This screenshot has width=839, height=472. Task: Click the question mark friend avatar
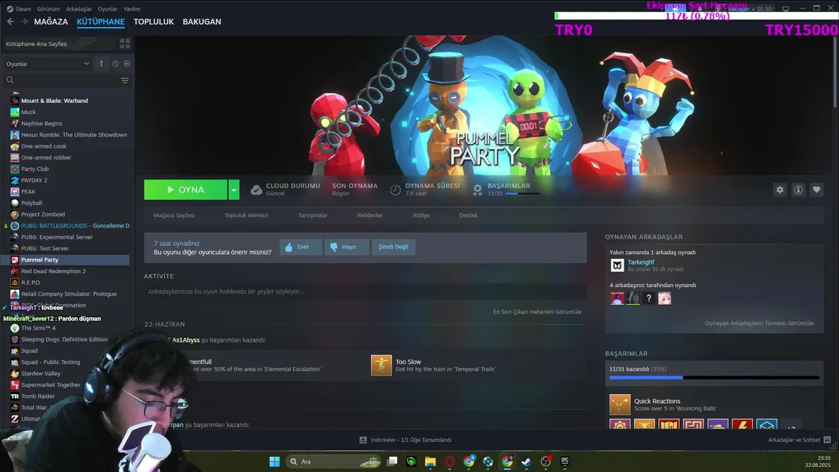tap(649, 298)
